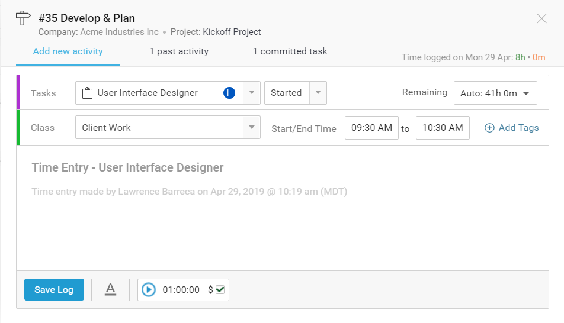This screenshot has width=564, height=323.
Task: Click the clipboard icon in Tasks field
Action: [87, 93]
